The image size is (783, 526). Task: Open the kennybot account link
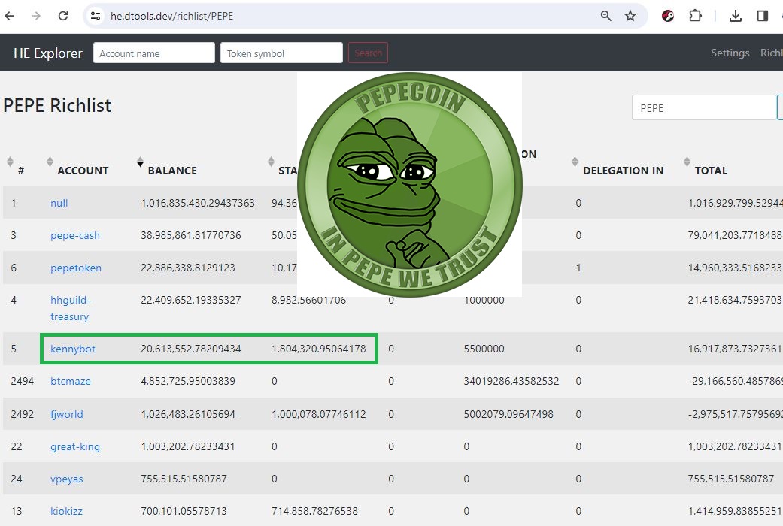73,349
